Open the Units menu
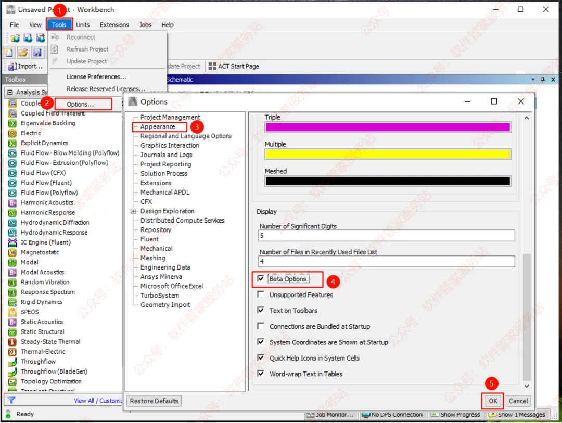The height and width of the screenshot is (423, 562). pos(83,25)
